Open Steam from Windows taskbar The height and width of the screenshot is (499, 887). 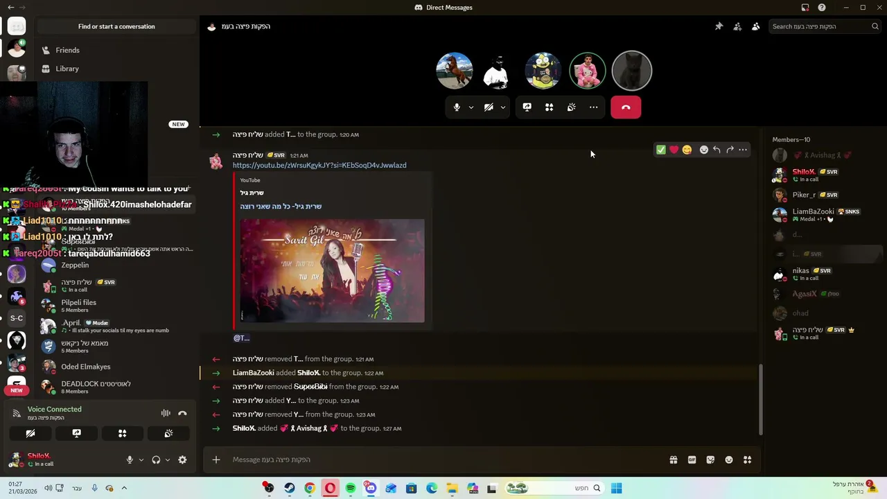[289, 488]
